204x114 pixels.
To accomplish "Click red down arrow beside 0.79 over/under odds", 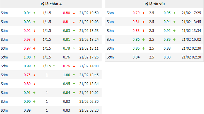I will [x=144, y=13].
